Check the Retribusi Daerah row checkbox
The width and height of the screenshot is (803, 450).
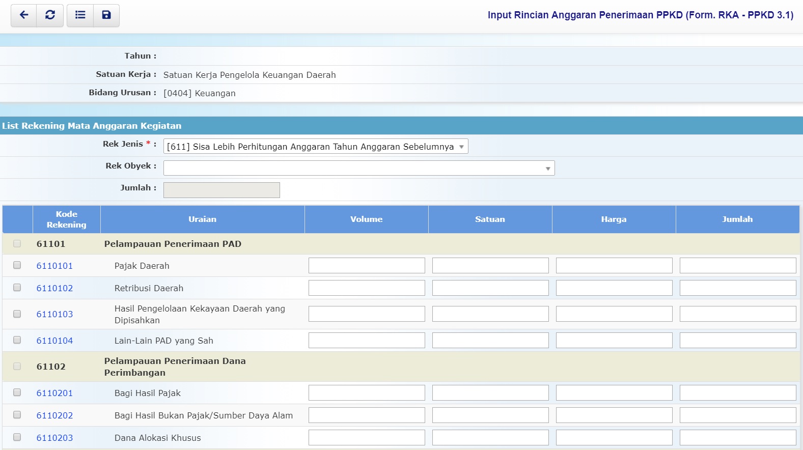(17, 288)
